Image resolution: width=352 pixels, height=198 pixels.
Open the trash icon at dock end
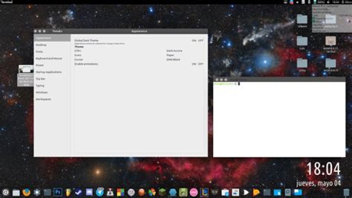(347, 193)
